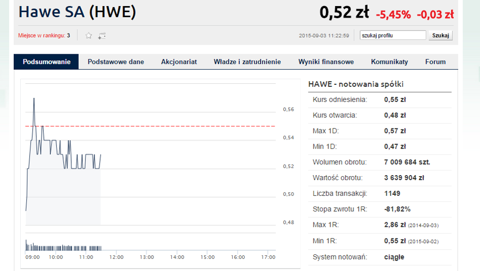Viewport: 480px width, 271px height.
Task: Click the Wartość obrotu value 3 639 904 zł
Action: 404,178
